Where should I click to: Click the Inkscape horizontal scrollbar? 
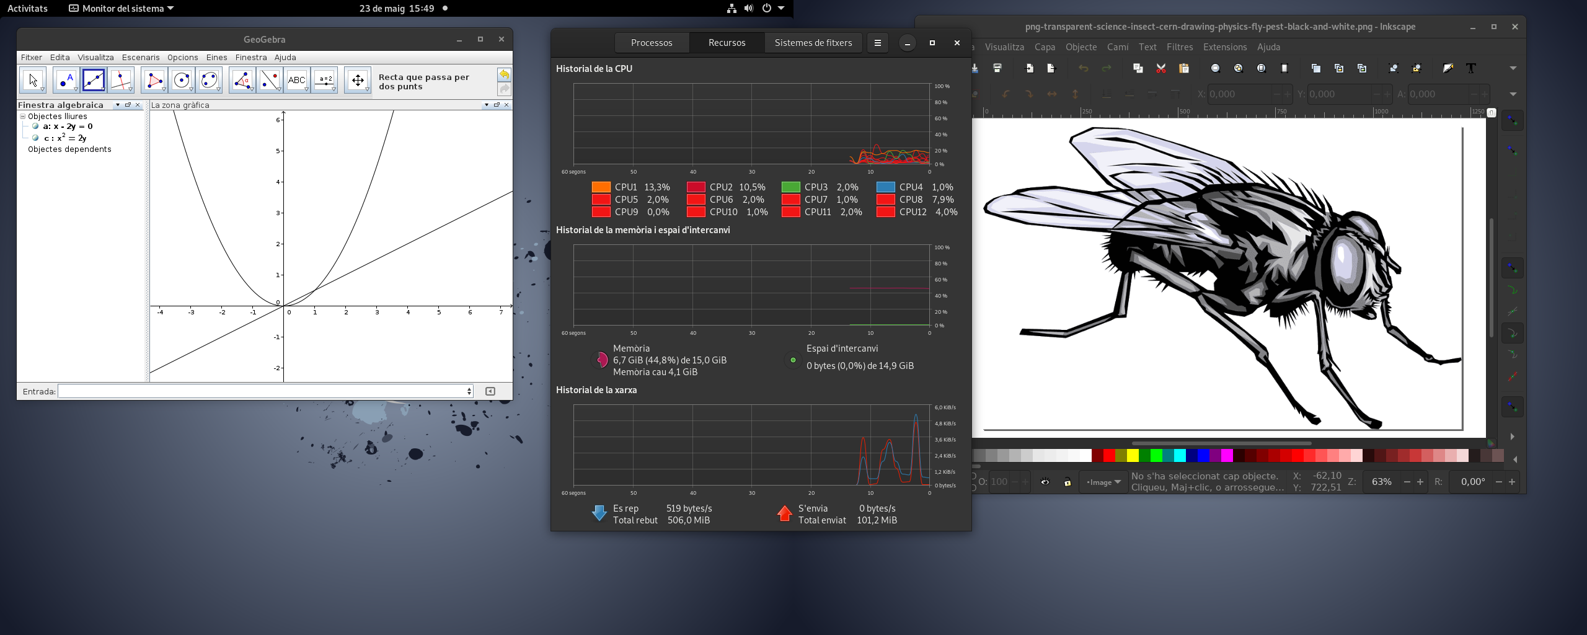point(1221,443)
